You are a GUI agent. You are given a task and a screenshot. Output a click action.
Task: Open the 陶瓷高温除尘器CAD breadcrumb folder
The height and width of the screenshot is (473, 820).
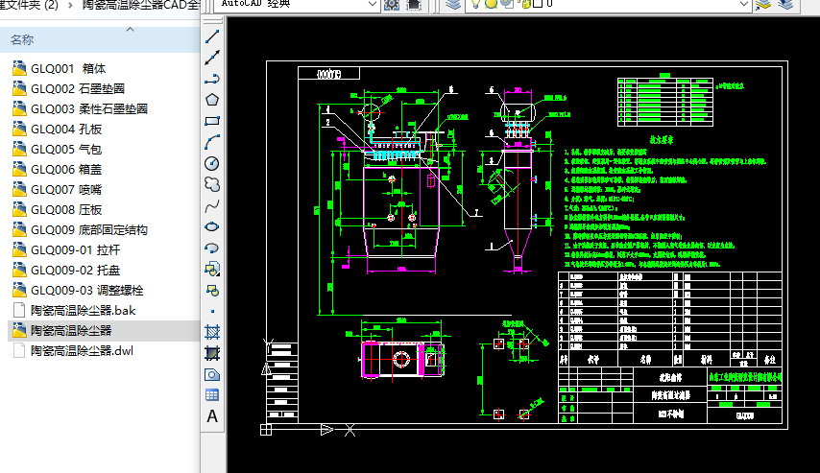141,5
